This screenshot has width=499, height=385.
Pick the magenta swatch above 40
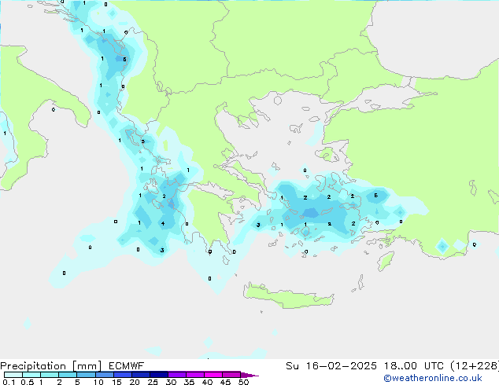click(213, 375)
